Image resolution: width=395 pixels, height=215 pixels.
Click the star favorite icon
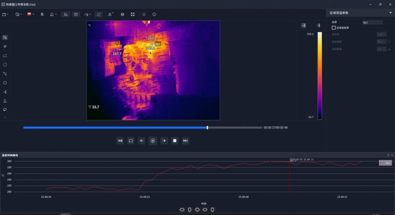tap(144, 14)
